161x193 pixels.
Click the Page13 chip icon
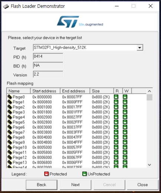pos(10,163)
